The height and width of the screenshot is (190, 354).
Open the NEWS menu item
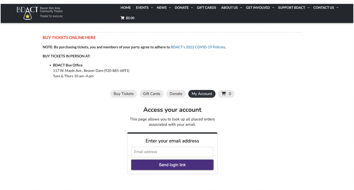[162, 8]
